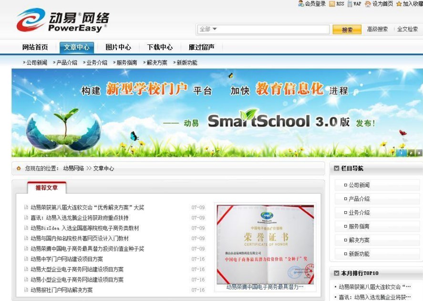Open the 全部 search category dropdown
The width and height of the screenshot is (423, 301).
point(208,29)
